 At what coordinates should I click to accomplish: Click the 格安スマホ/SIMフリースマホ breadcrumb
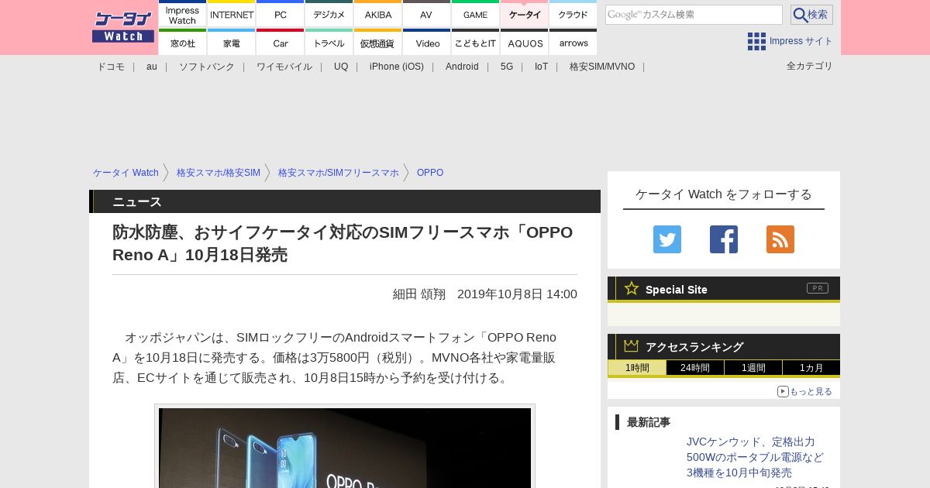click(x=339, y=173)
